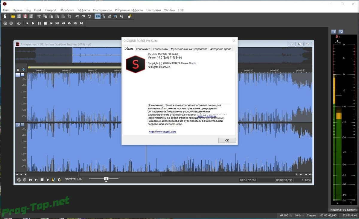Switch to the Компоненты tab
This screenshot has width=359, height=219.
point(160,49)
